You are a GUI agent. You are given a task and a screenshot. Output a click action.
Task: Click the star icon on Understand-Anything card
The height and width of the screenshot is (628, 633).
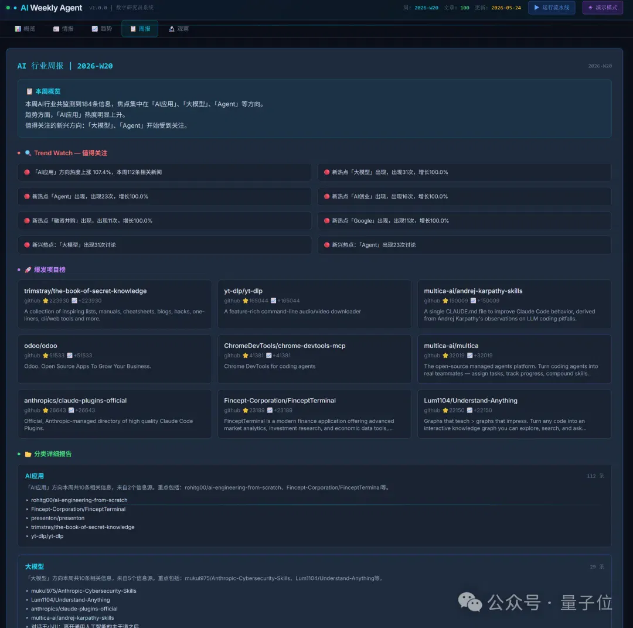(445, 411)
